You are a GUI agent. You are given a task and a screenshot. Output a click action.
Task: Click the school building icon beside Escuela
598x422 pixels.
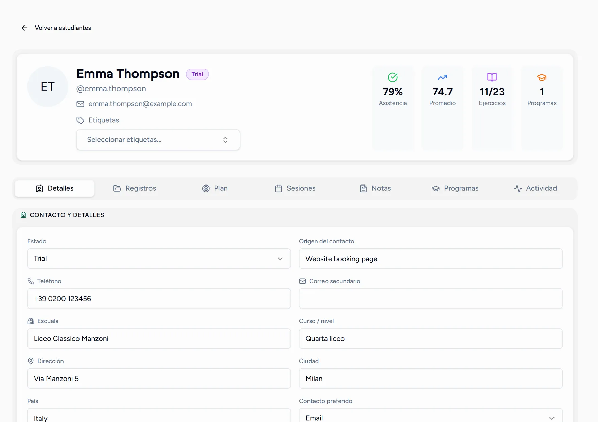[x=31, y=321]
